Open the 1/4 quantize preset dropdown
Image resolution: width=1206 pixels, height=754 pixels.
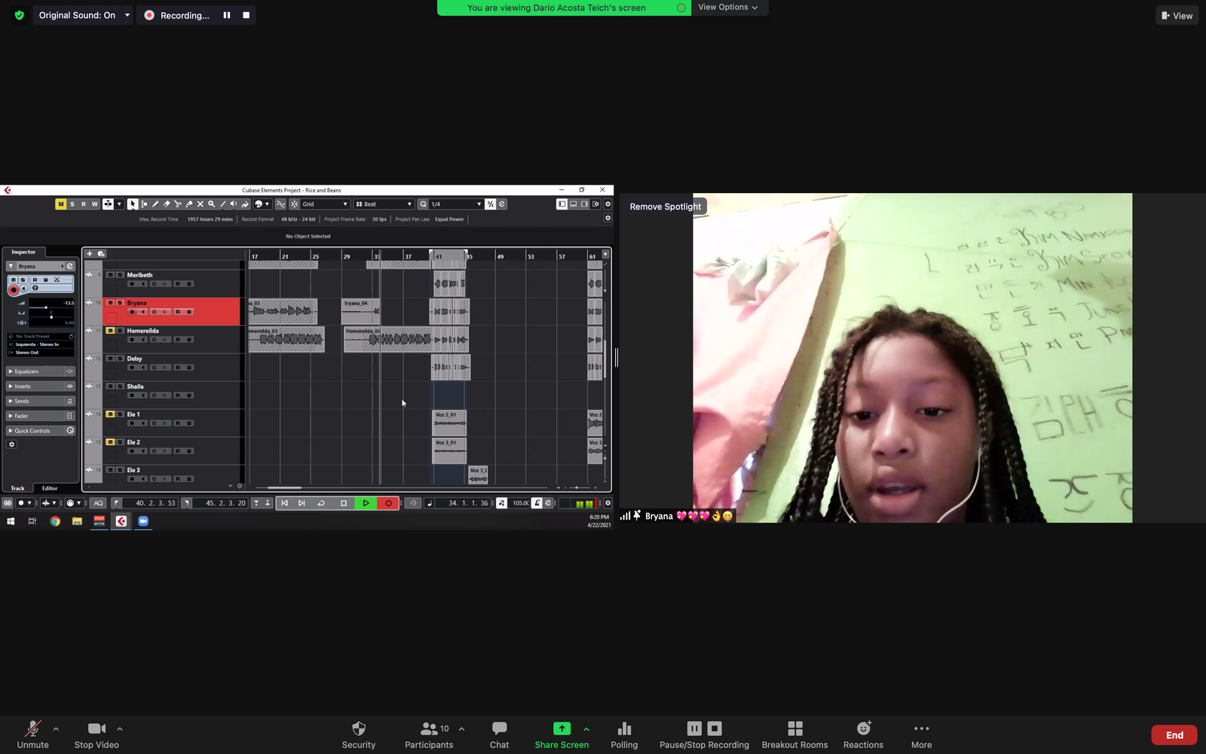(456, 204)
